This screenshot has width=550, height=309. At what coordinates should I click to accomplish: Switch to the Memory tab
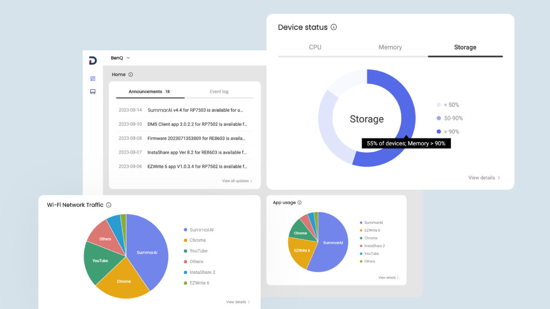390,47
